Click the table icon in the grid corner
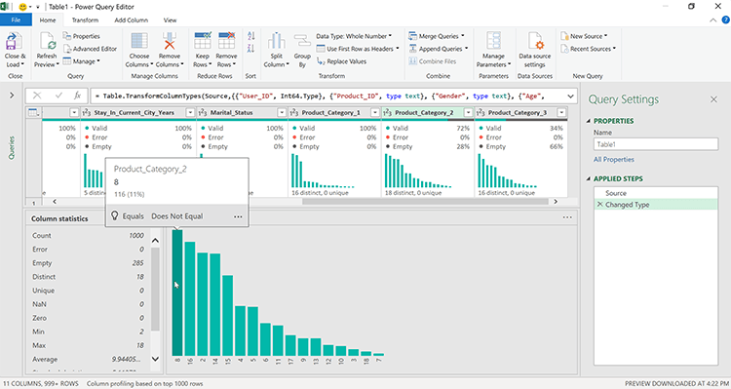This screenshot has height=389, width=731. (x=33, y=112)
